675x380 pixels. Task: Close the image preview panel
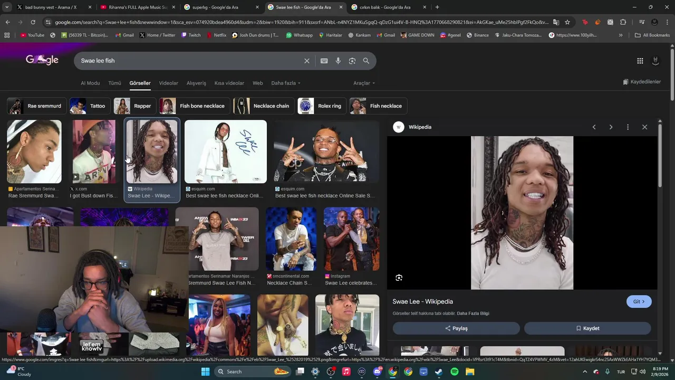point(644,127)
